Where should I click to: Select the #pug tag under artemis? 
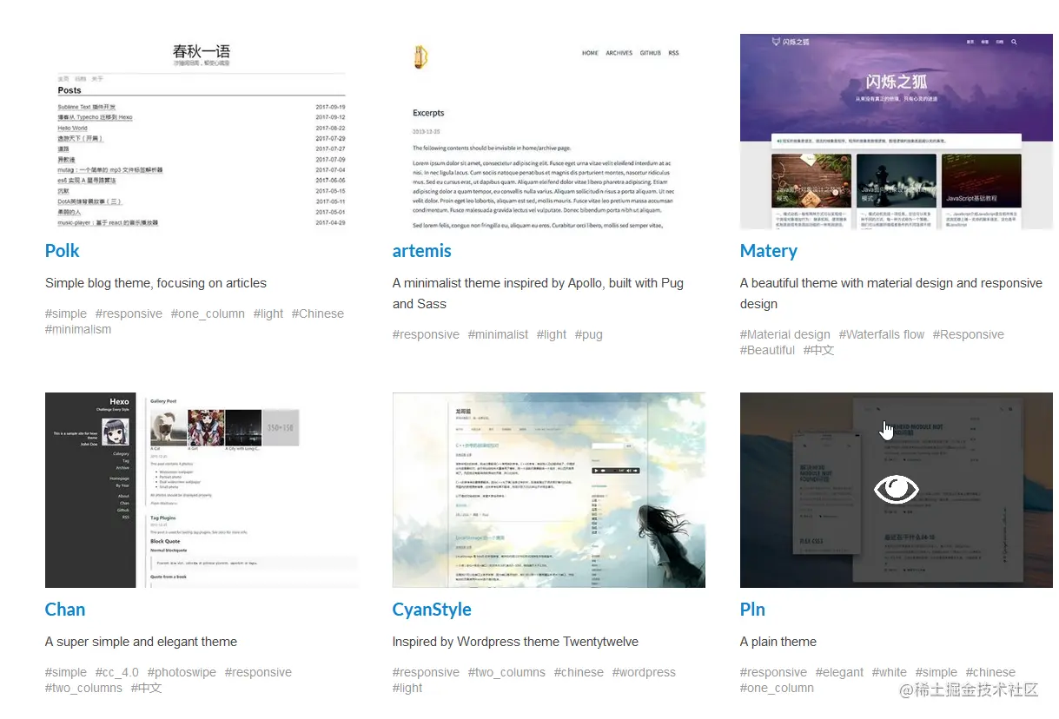point(589,334)
